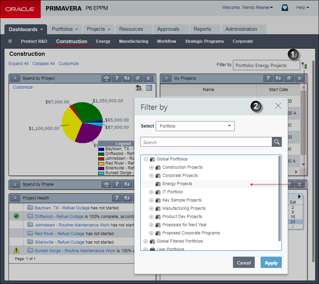Click the blue Baytown legend color swatch

[101, 149]
